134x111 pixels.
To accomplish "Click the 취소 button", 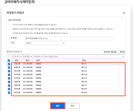I will (x=72, y=106).
